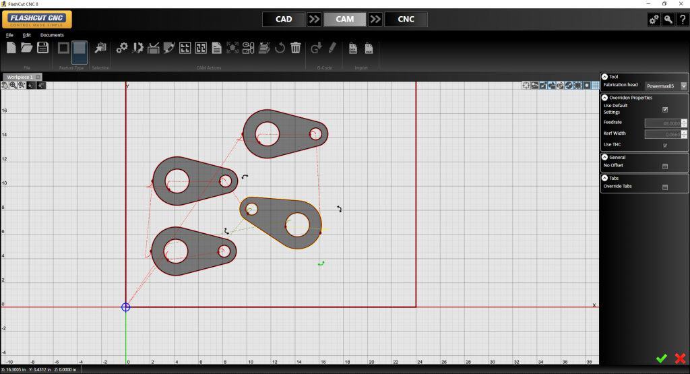The width and height of the screenshot is (690, 374).
Task: Open the Fabrication head dropdown
Action: 684,86
